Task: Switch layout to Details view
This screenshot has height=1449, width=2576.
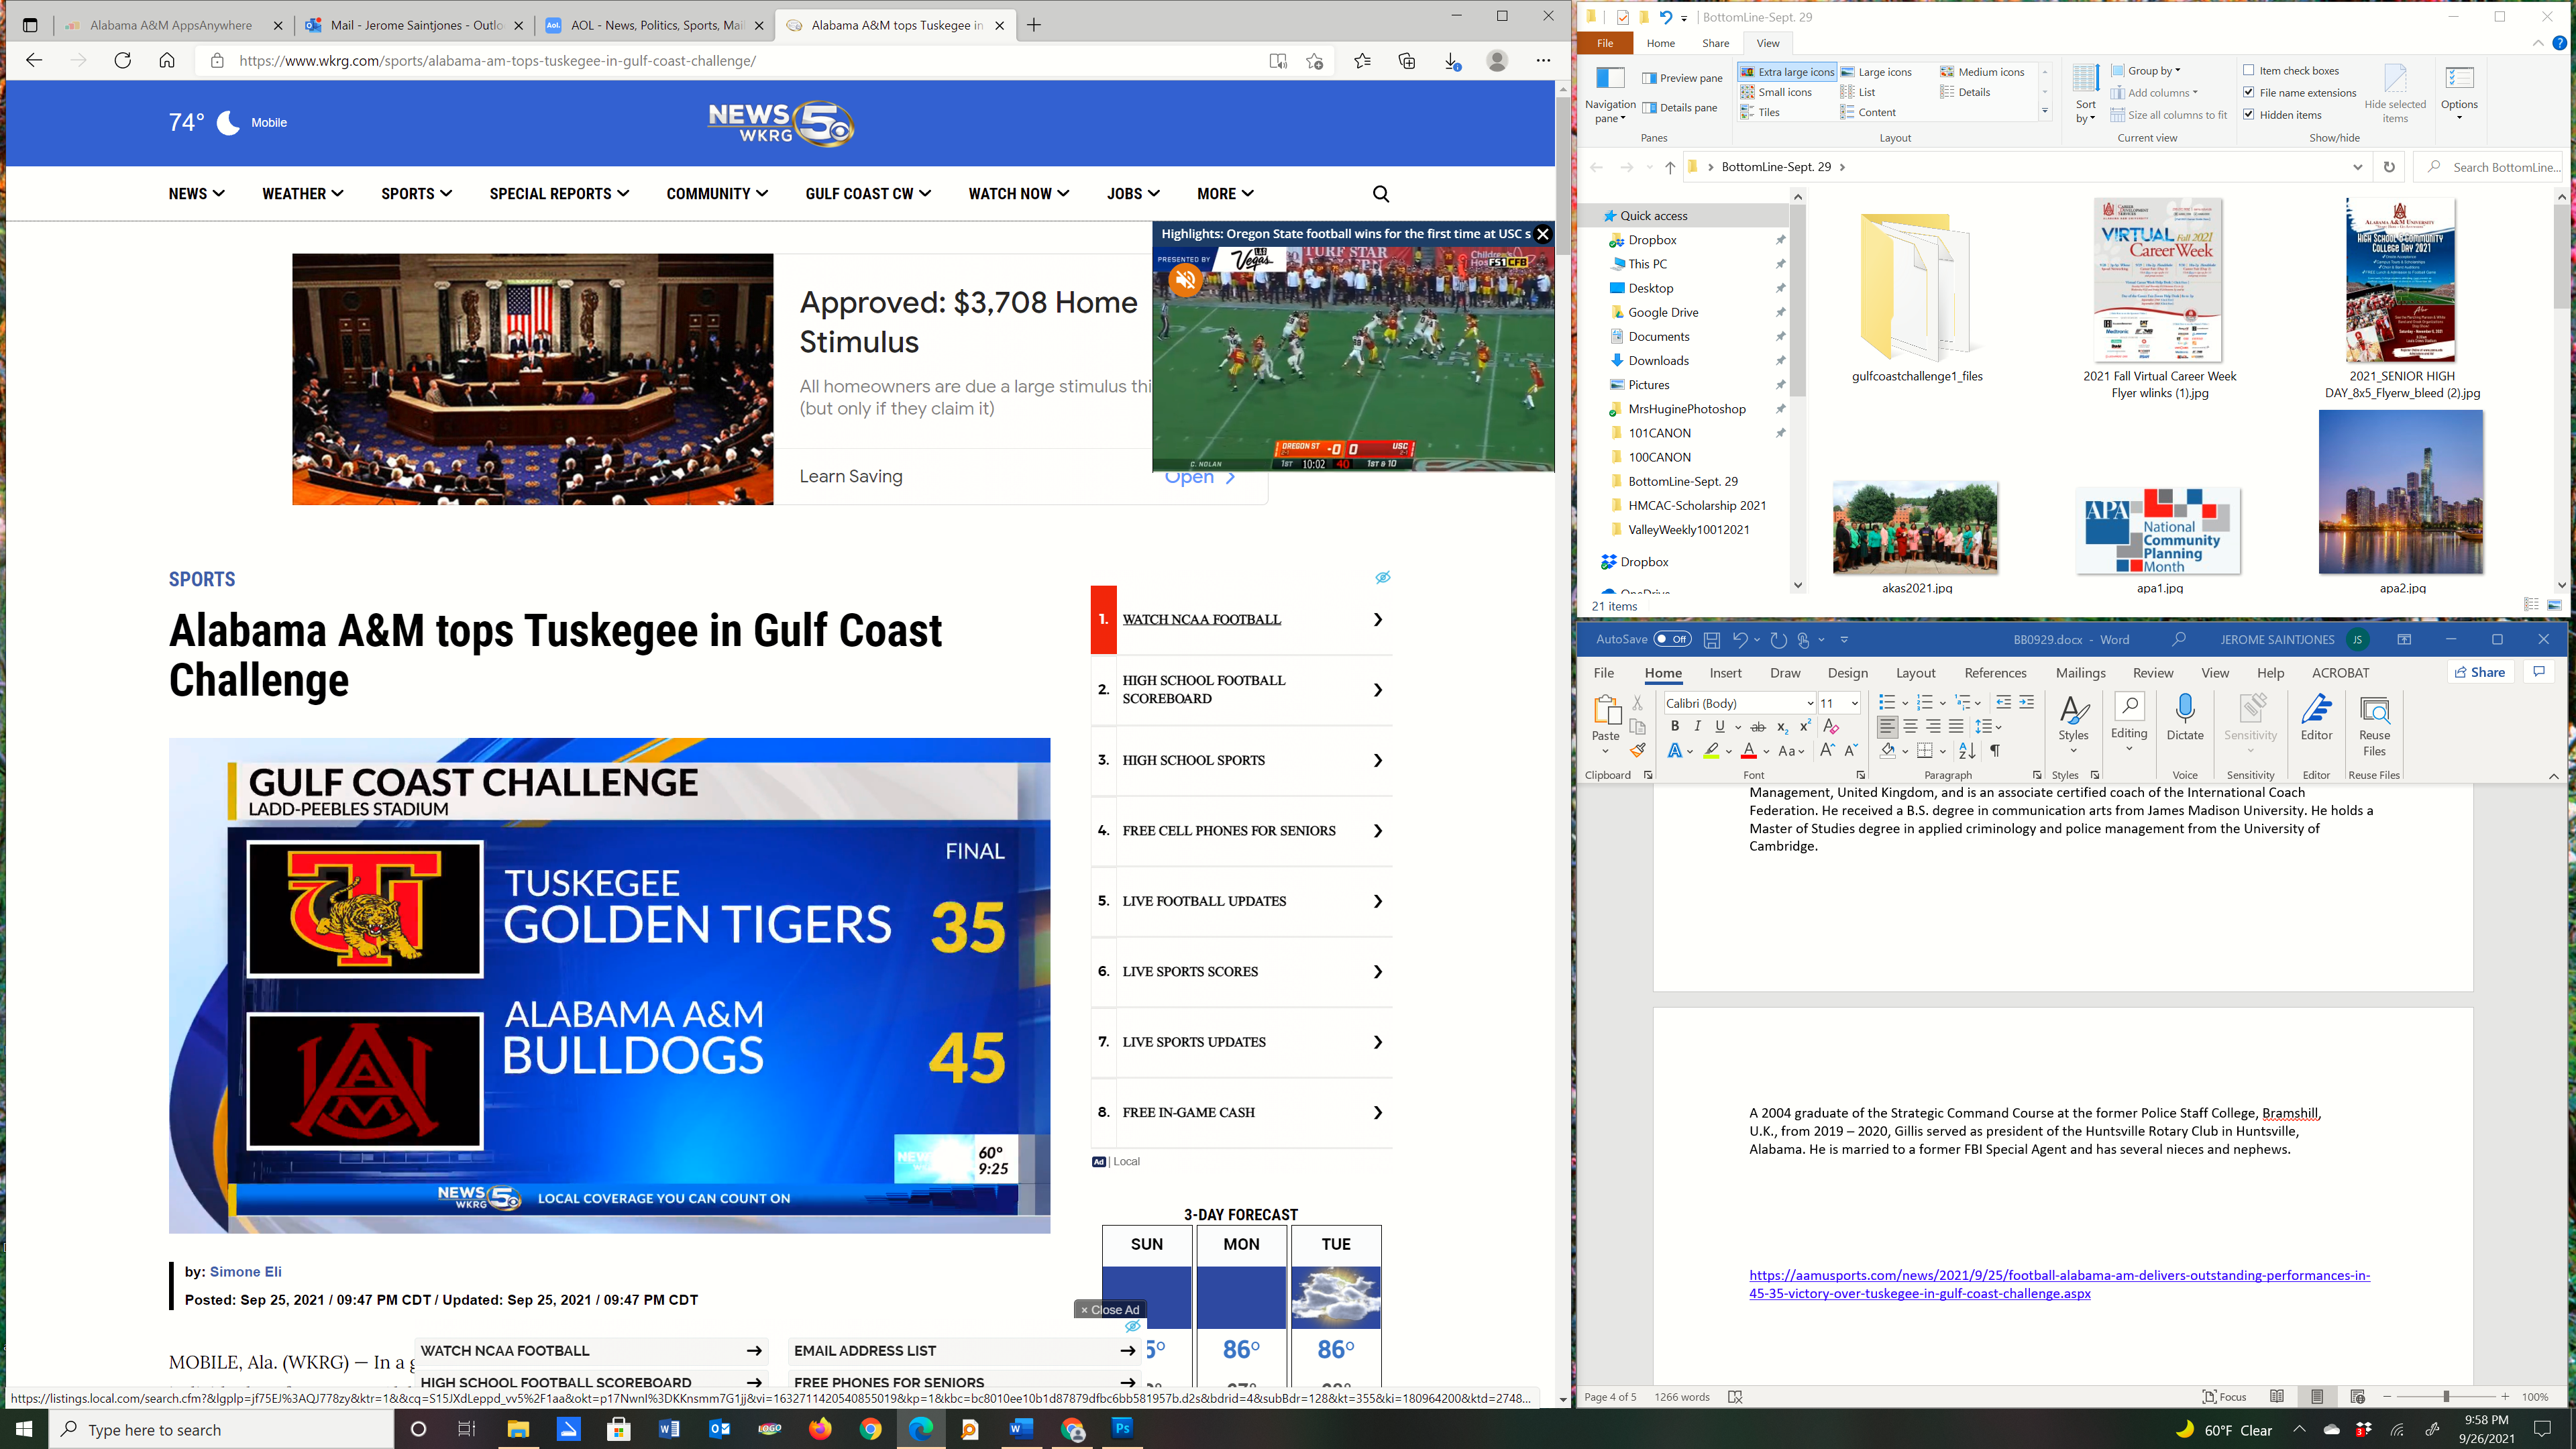Action: (x=1965, y=92)
